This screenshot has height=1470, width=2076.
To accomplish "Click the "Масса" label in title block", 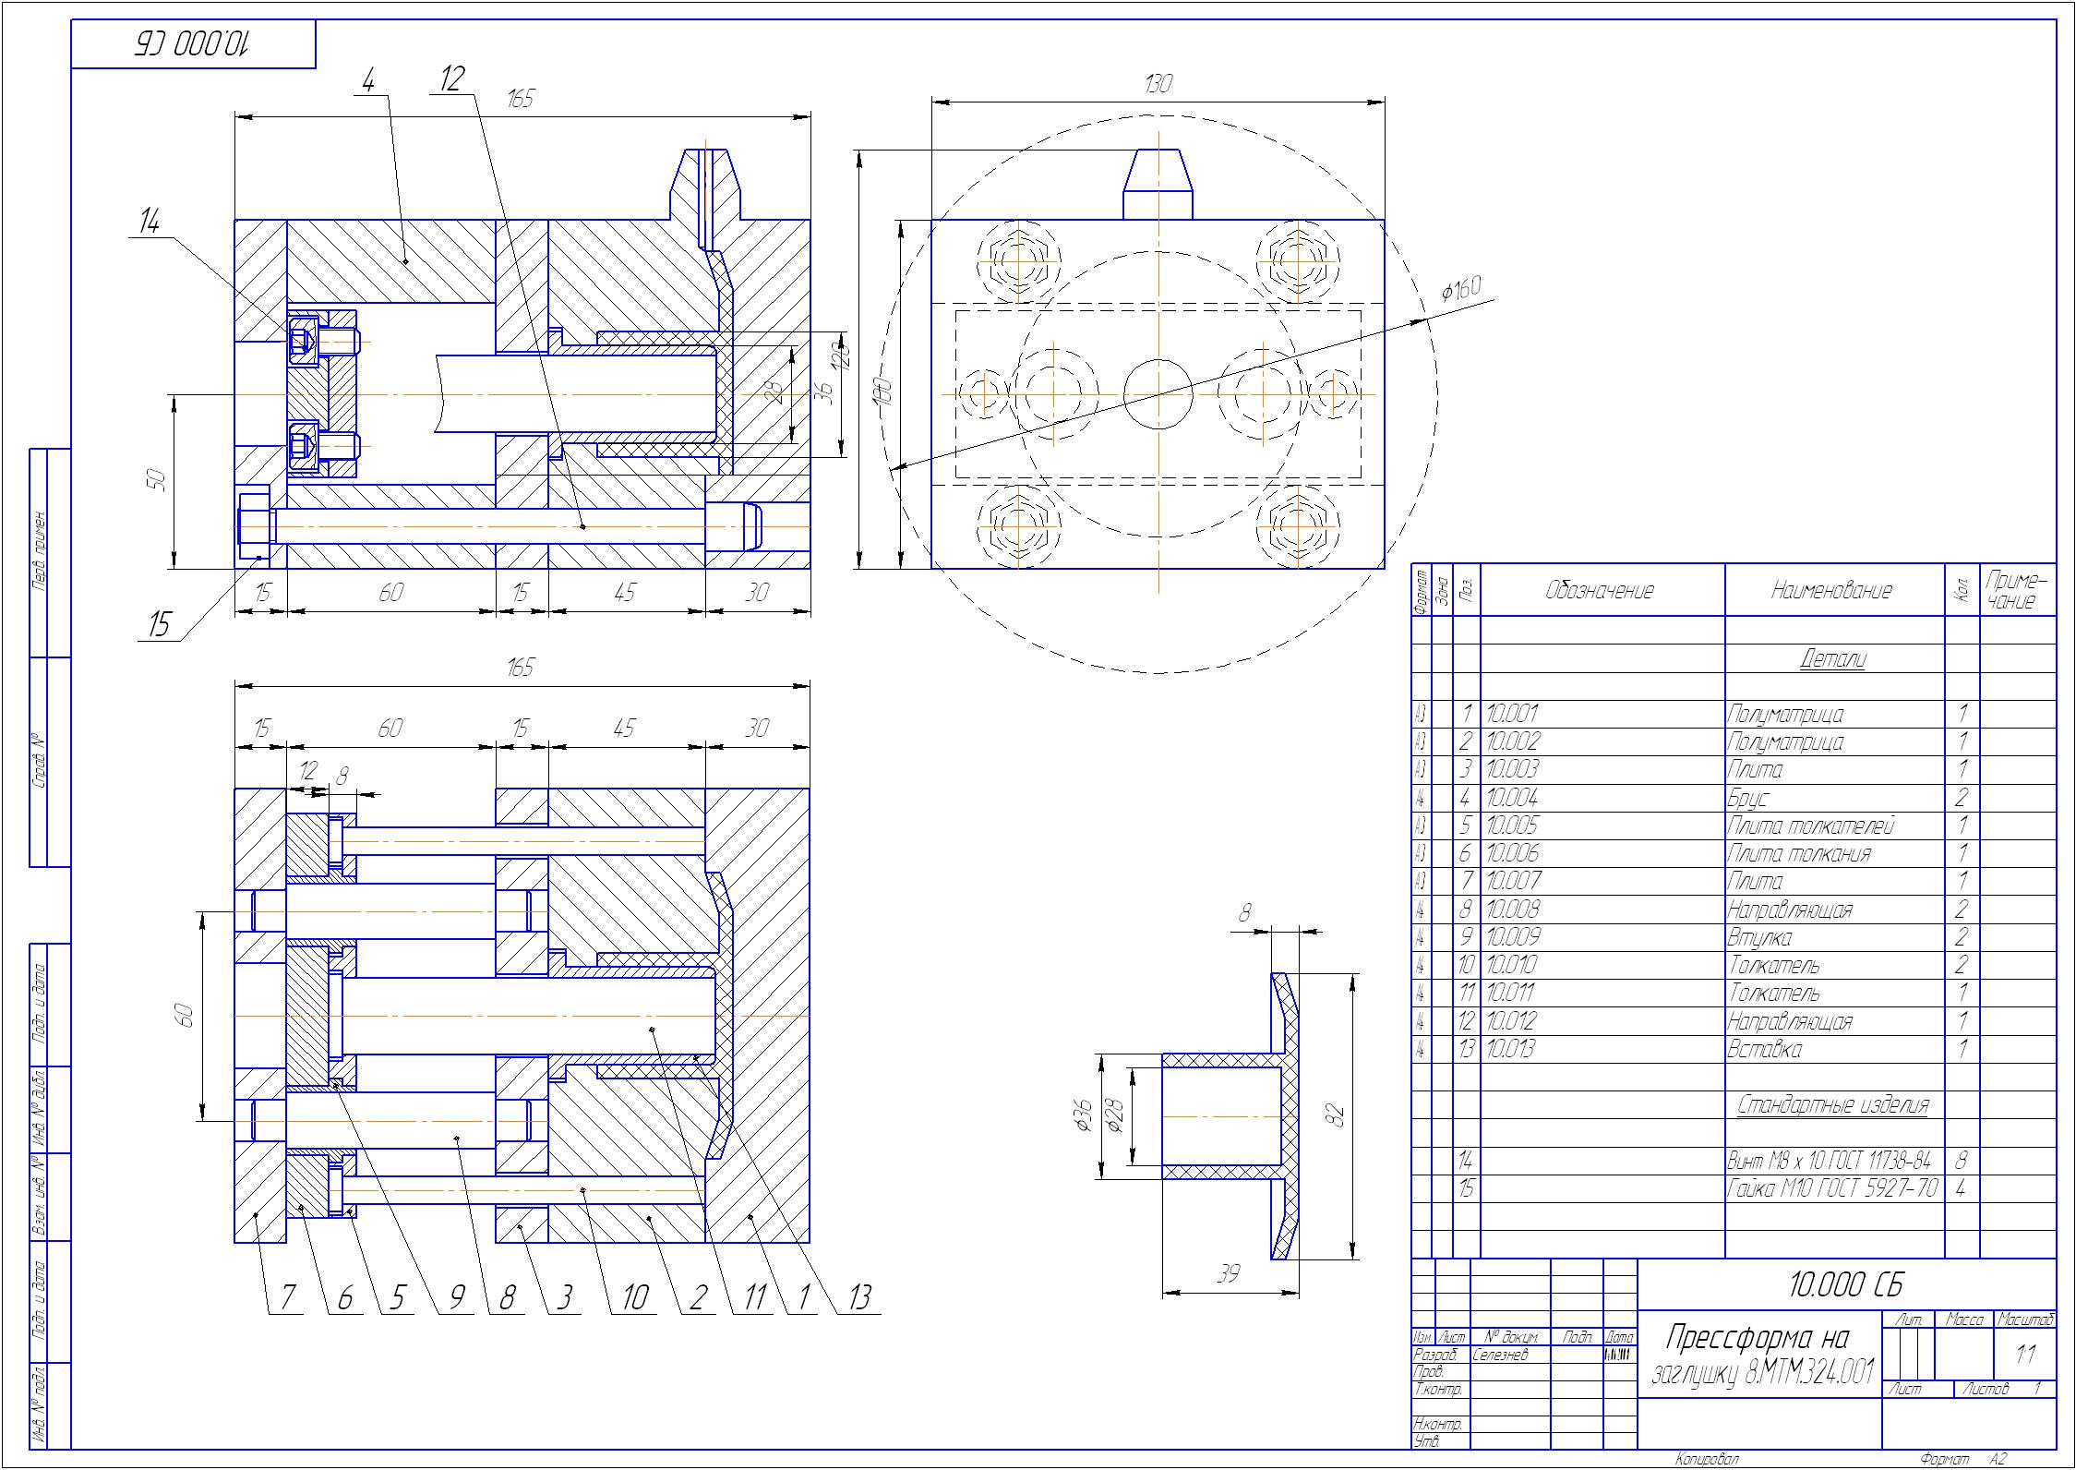I will 1964,1319.
